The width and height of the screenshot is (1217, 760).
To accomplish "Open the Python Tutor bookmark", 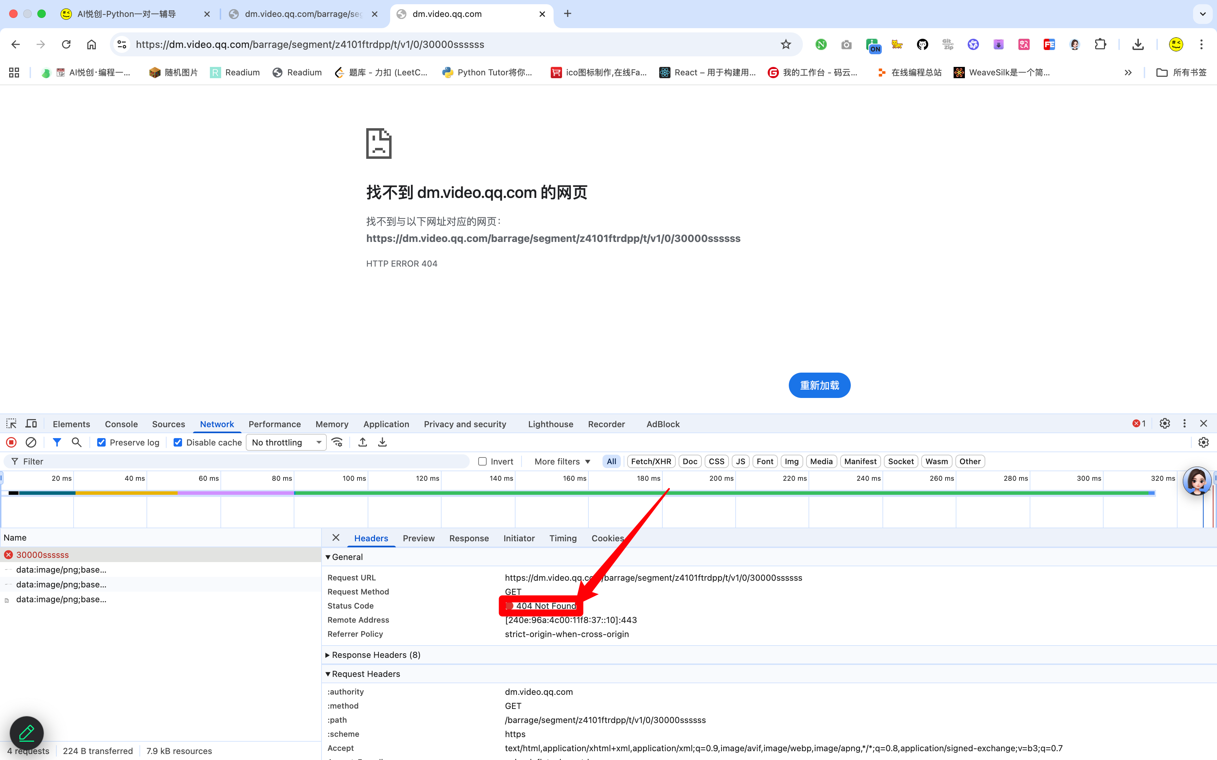I will [487, 73].
